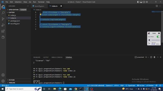
Task: Open the Source Control view icon
Action: [x=3, y=19]
